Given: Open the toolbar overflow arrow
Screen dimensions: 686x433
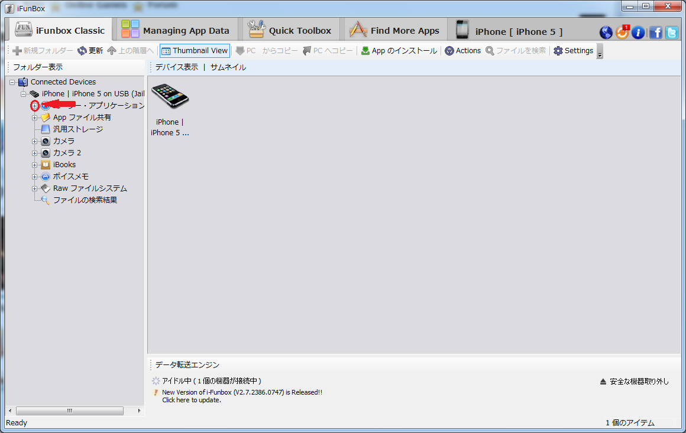Looking at the screenshot, I should 600,51.
